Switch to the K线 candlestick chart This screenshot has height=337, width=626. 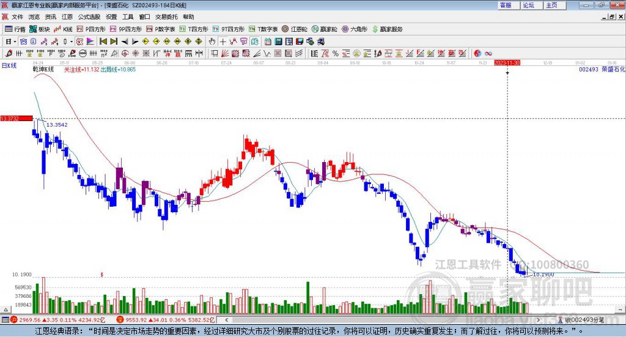pos(64,29)
